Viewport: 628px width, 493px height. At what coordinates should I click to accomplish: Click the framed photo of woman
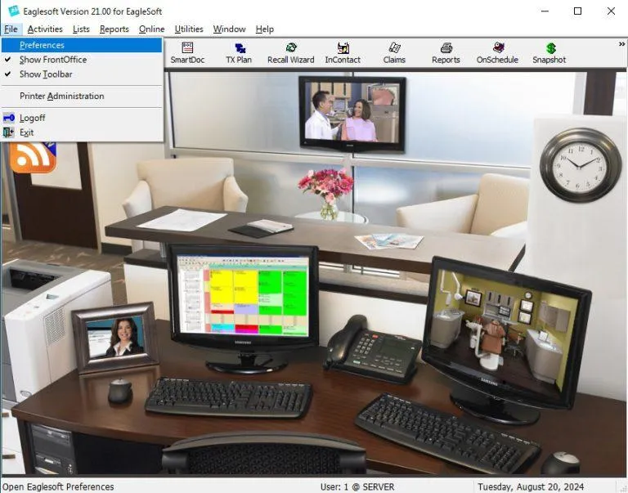(x=115, y=337)
